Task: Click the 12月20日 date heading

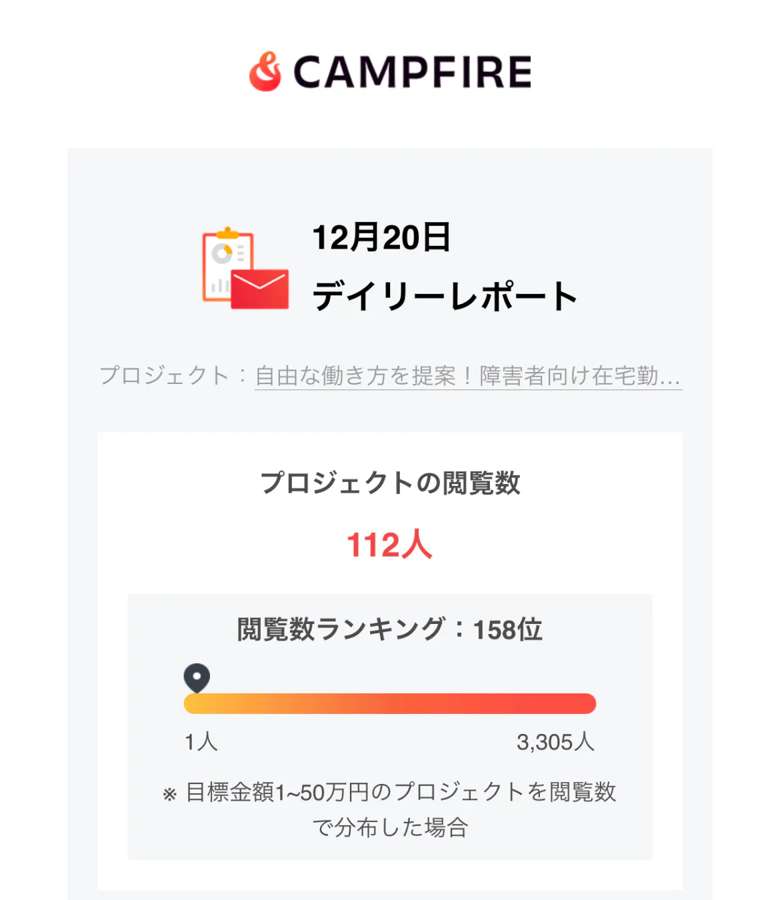Action: coord(381,237)
